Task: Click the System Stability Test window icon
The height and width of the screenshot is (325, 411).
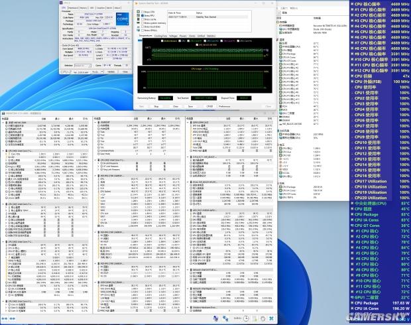Action: [x=137, y=3]
